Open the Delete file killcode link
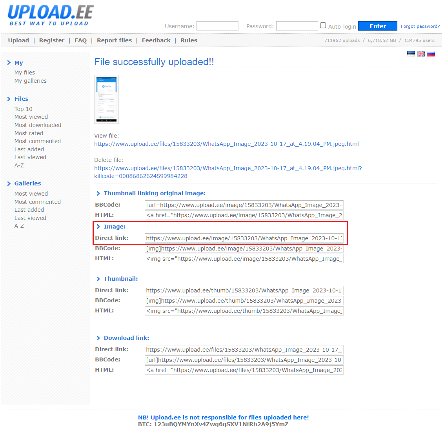 (x=228, y=172)
